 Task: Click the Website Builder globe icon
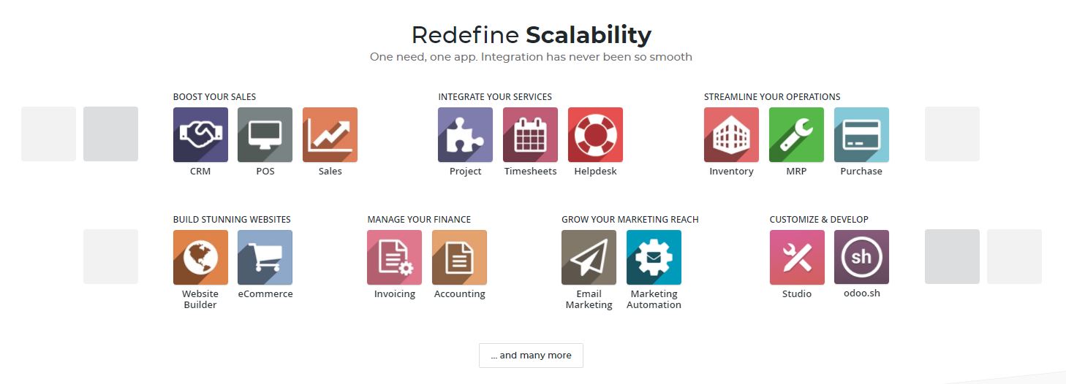pyautogui.click(x=200, y=257)
